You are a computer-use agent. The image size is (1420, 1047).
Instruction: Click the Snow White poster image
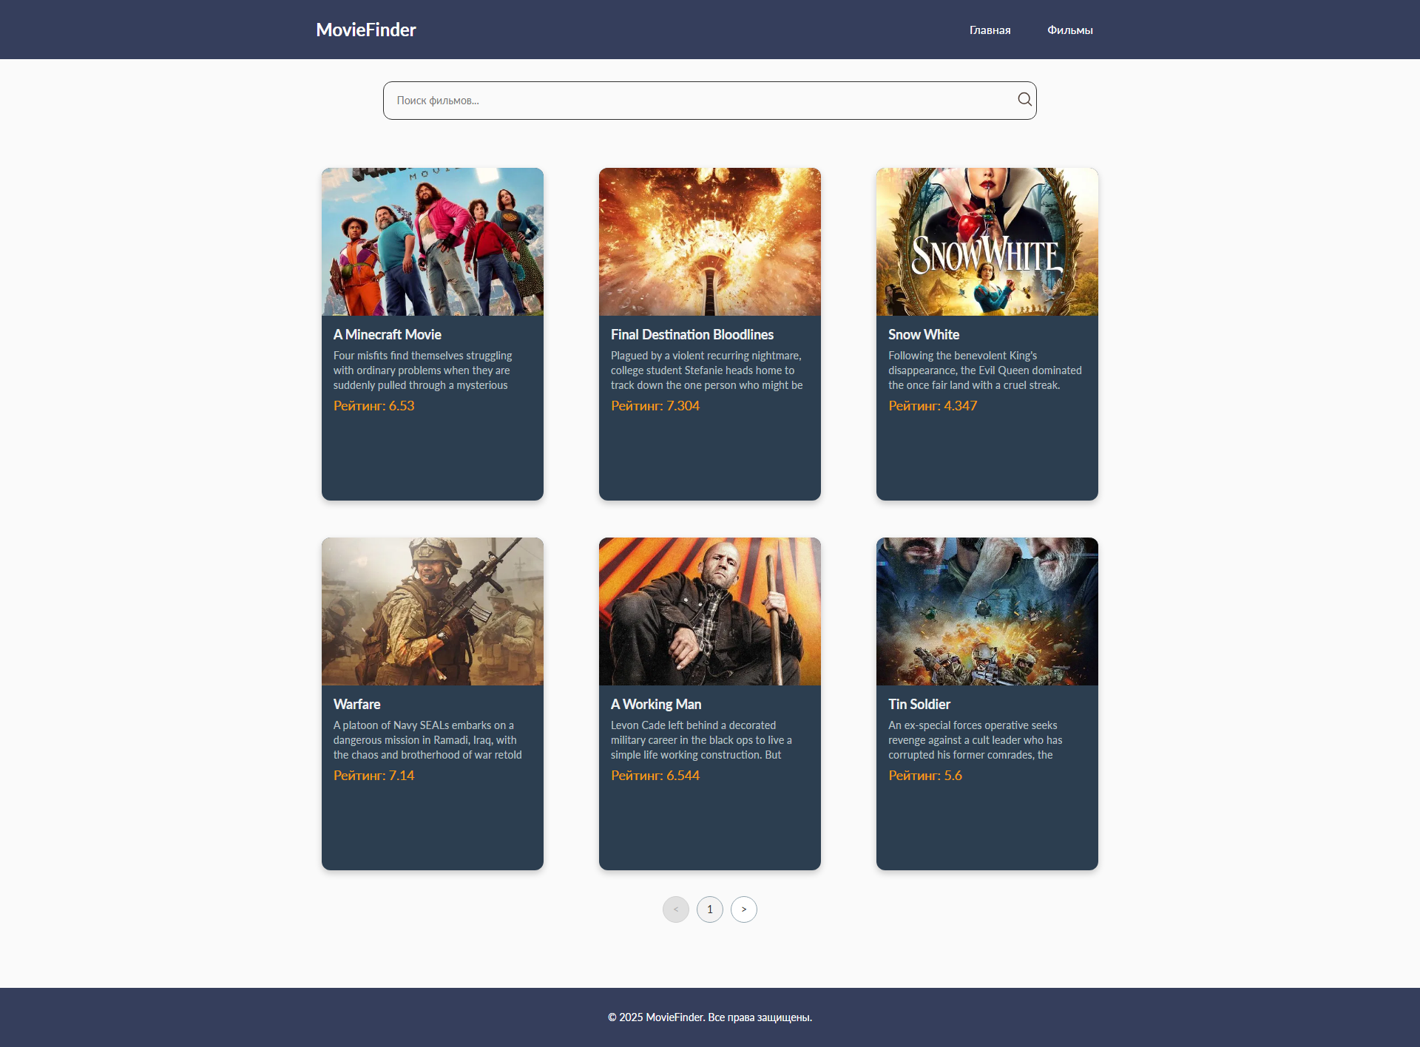(987, 242)
